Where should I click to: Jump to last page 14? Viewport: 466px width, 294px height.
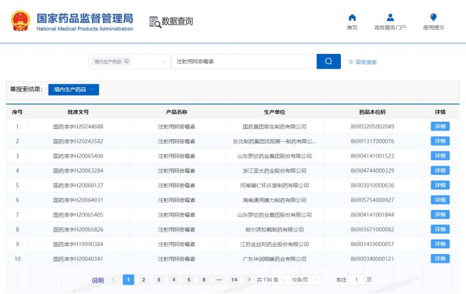pyautogui.click(x=234, y=279)
